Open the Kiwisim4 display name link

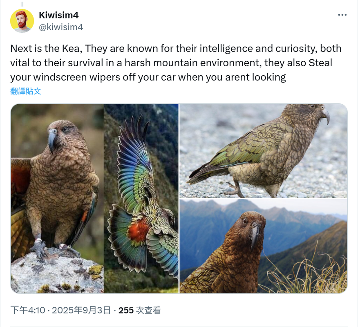point(59,15)
